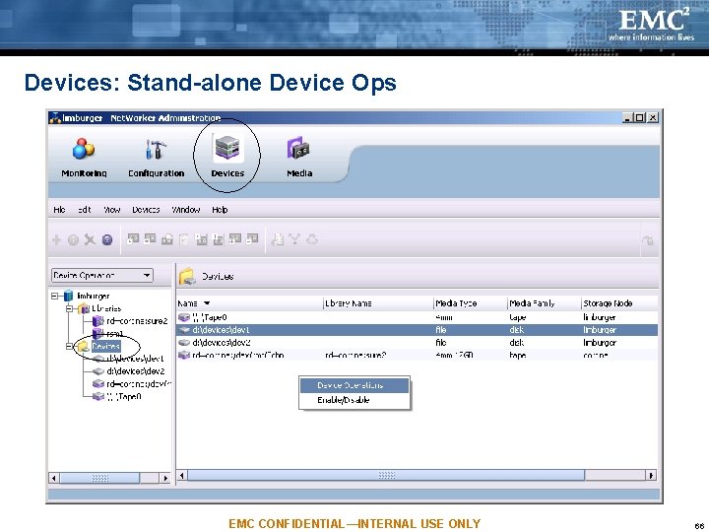This screenshot has height=532, width=709.
Task: Toggle the Name column sort arrow
Action: coord(207,303)
